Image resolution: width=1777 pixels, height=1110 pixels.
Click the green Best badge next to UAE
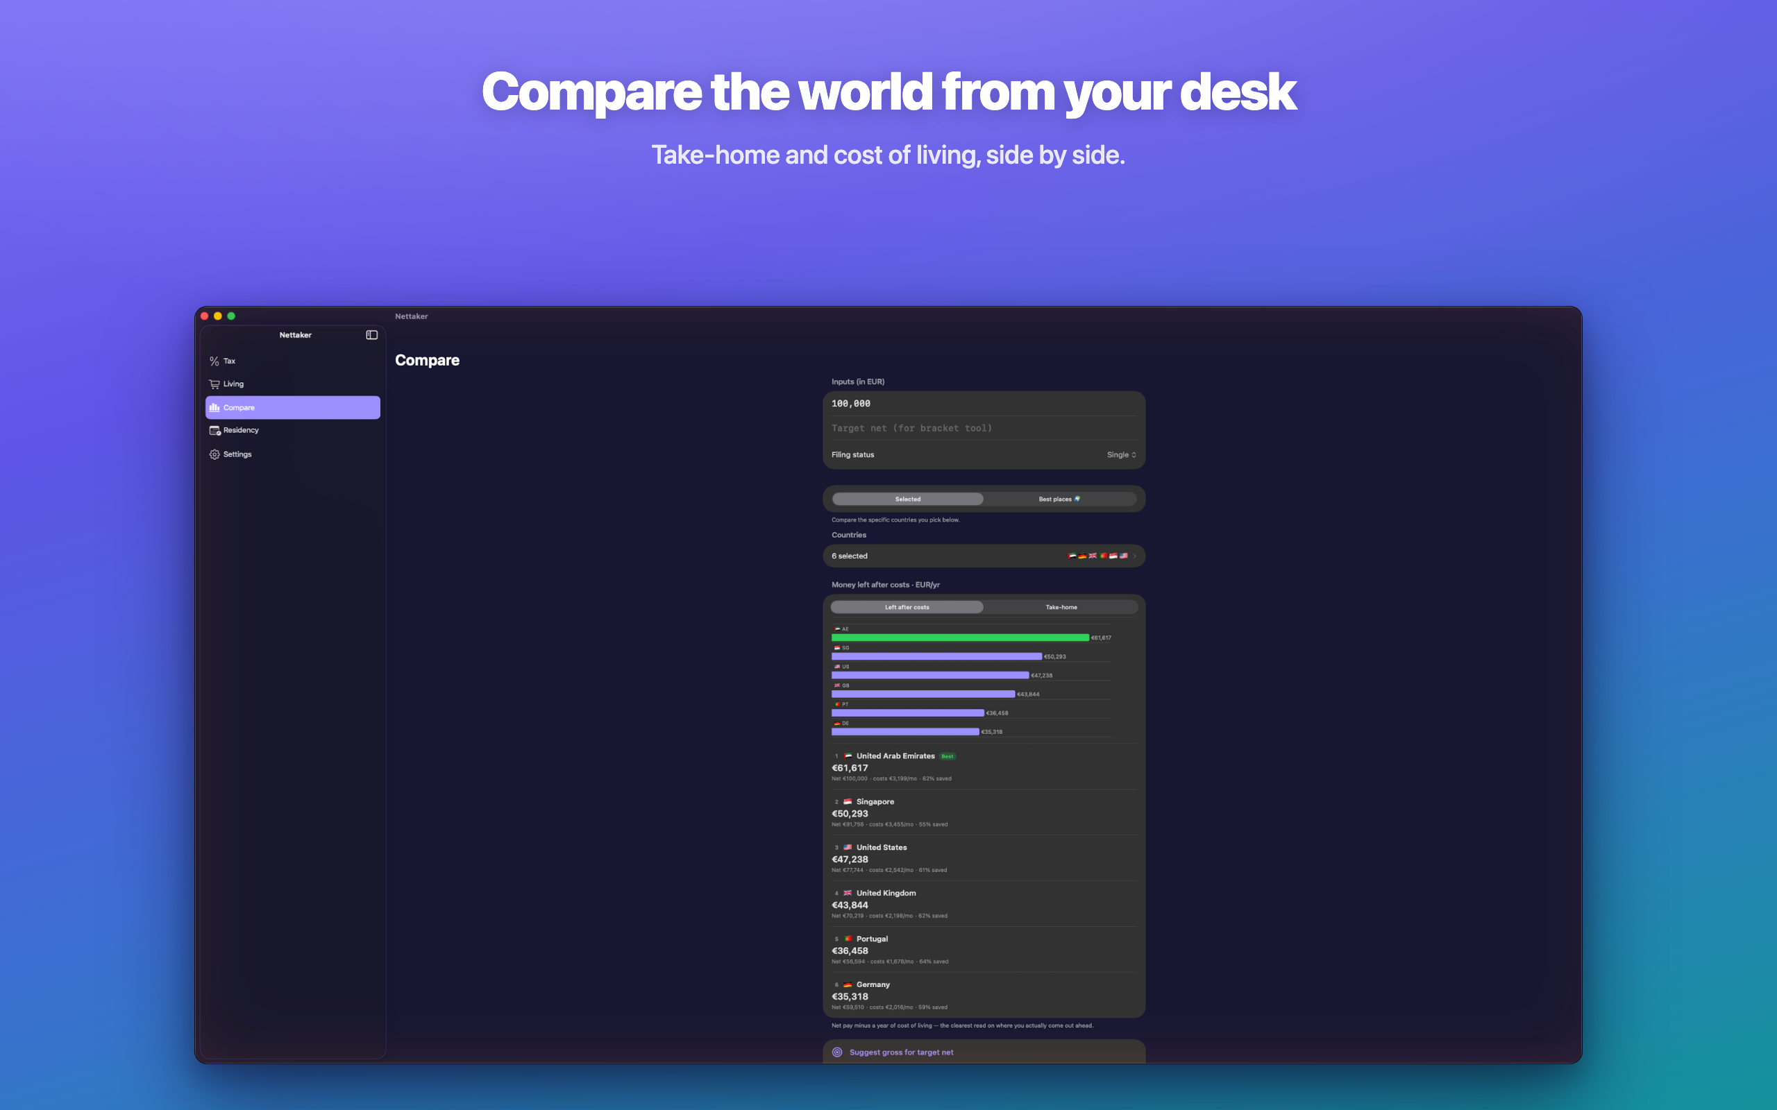948,756
